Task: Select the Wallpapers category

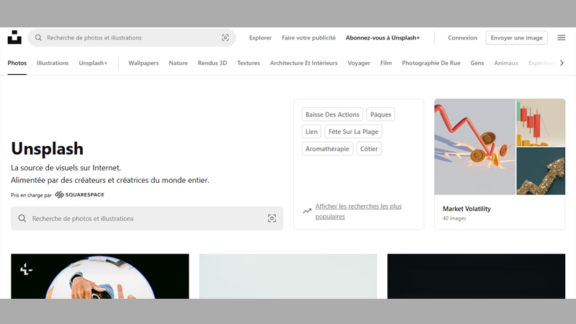Action: pos(143,63)
